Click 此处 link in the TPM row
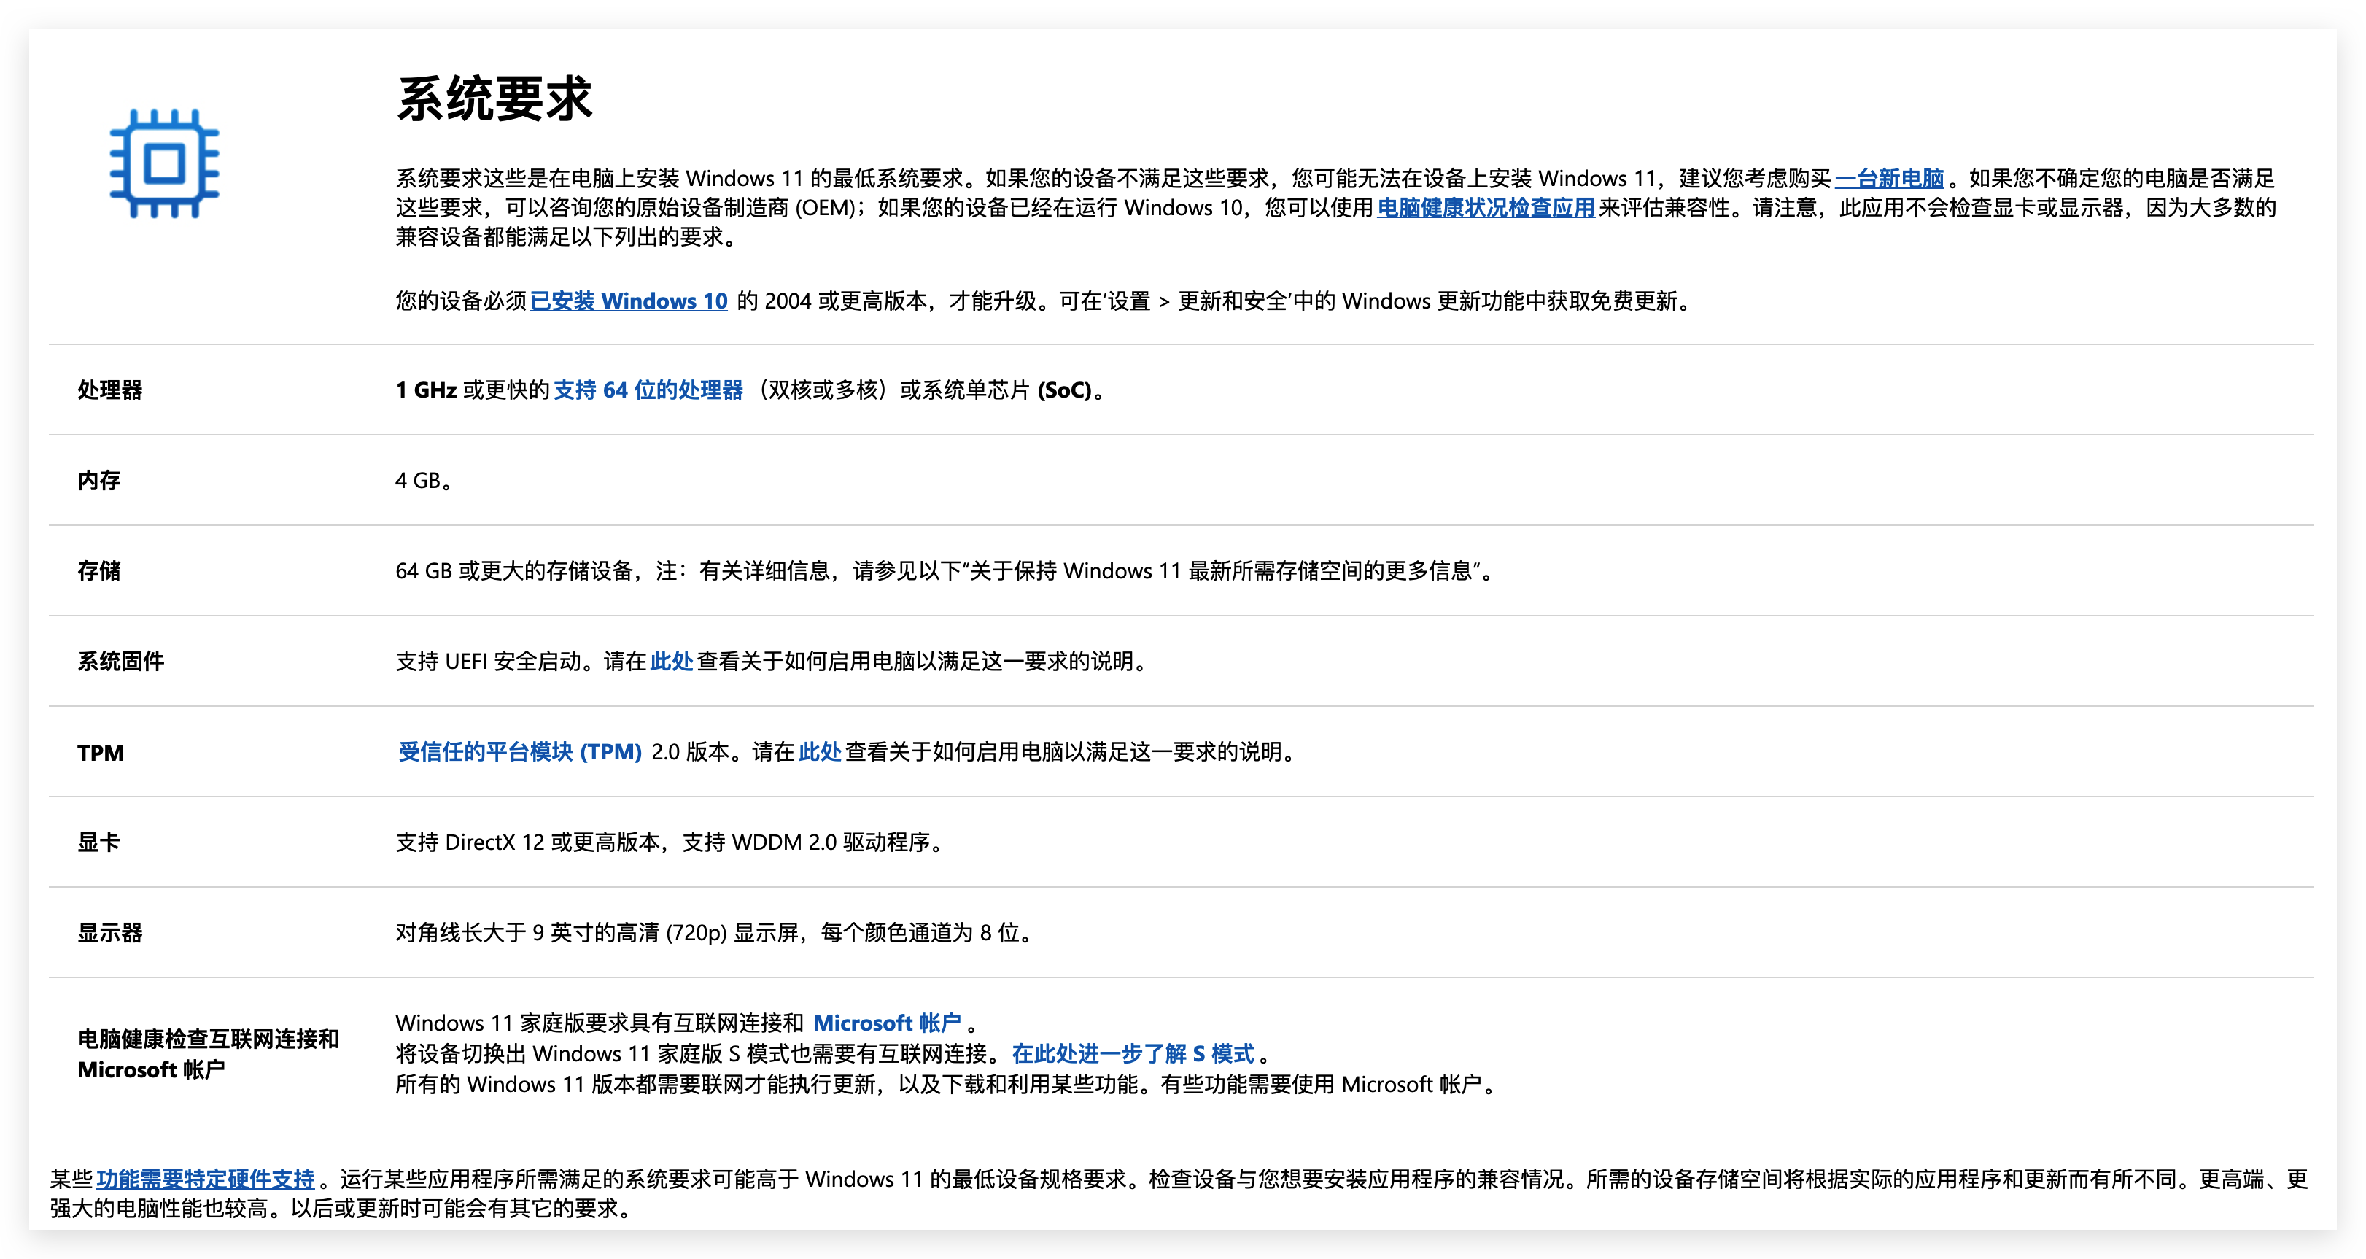 tap(821, 752)
